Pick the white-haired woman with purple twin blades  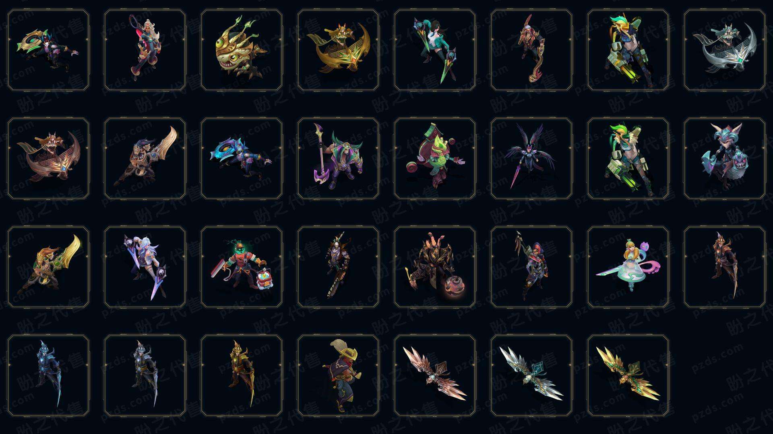point(145,267)
